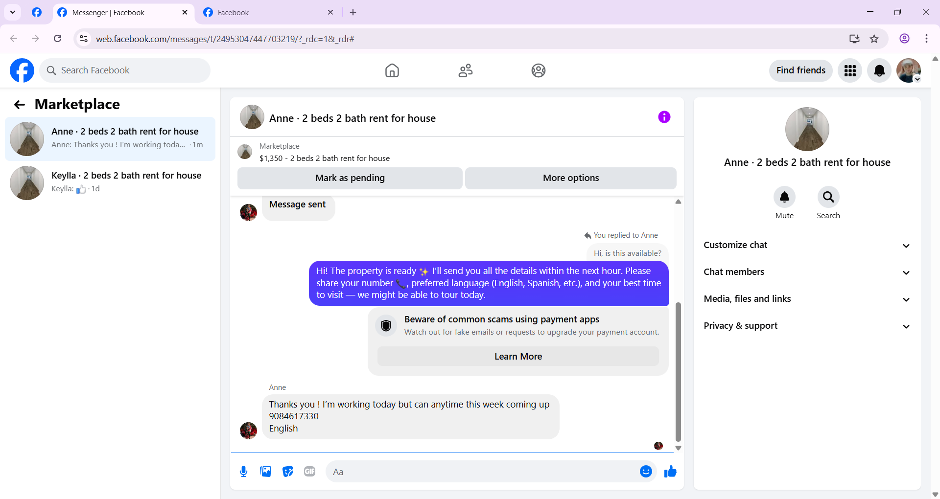Screen dimensions: 940x499
Task: Click Anne's message with phone number 9084617330
Action: click(411, 416)
